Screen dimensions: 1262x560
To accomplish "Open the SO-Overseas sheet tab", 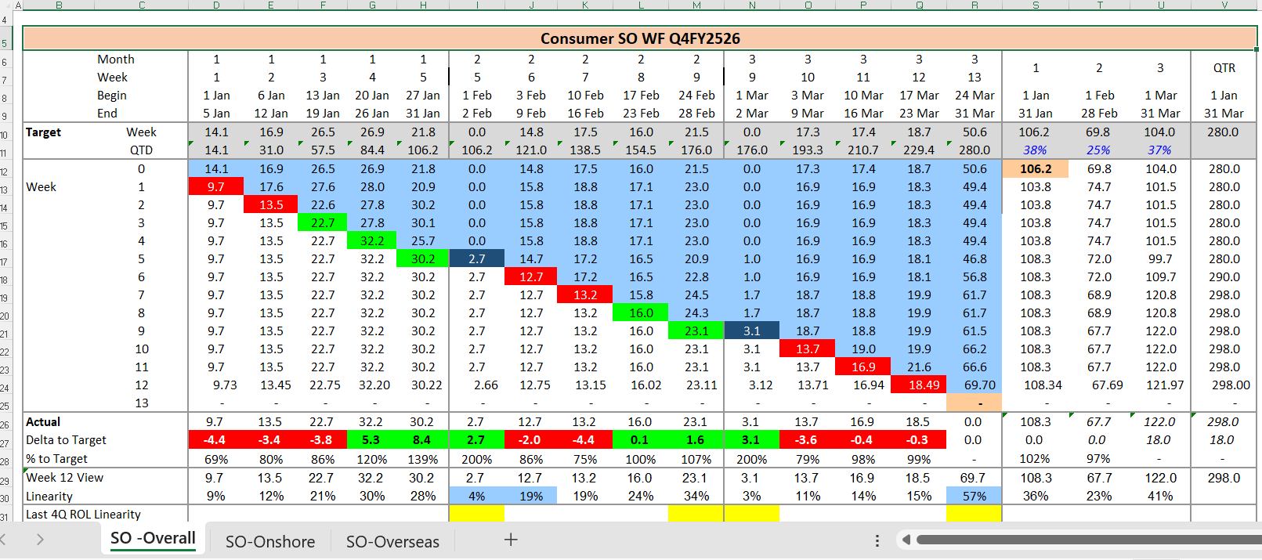I will (x=392, y=541).
